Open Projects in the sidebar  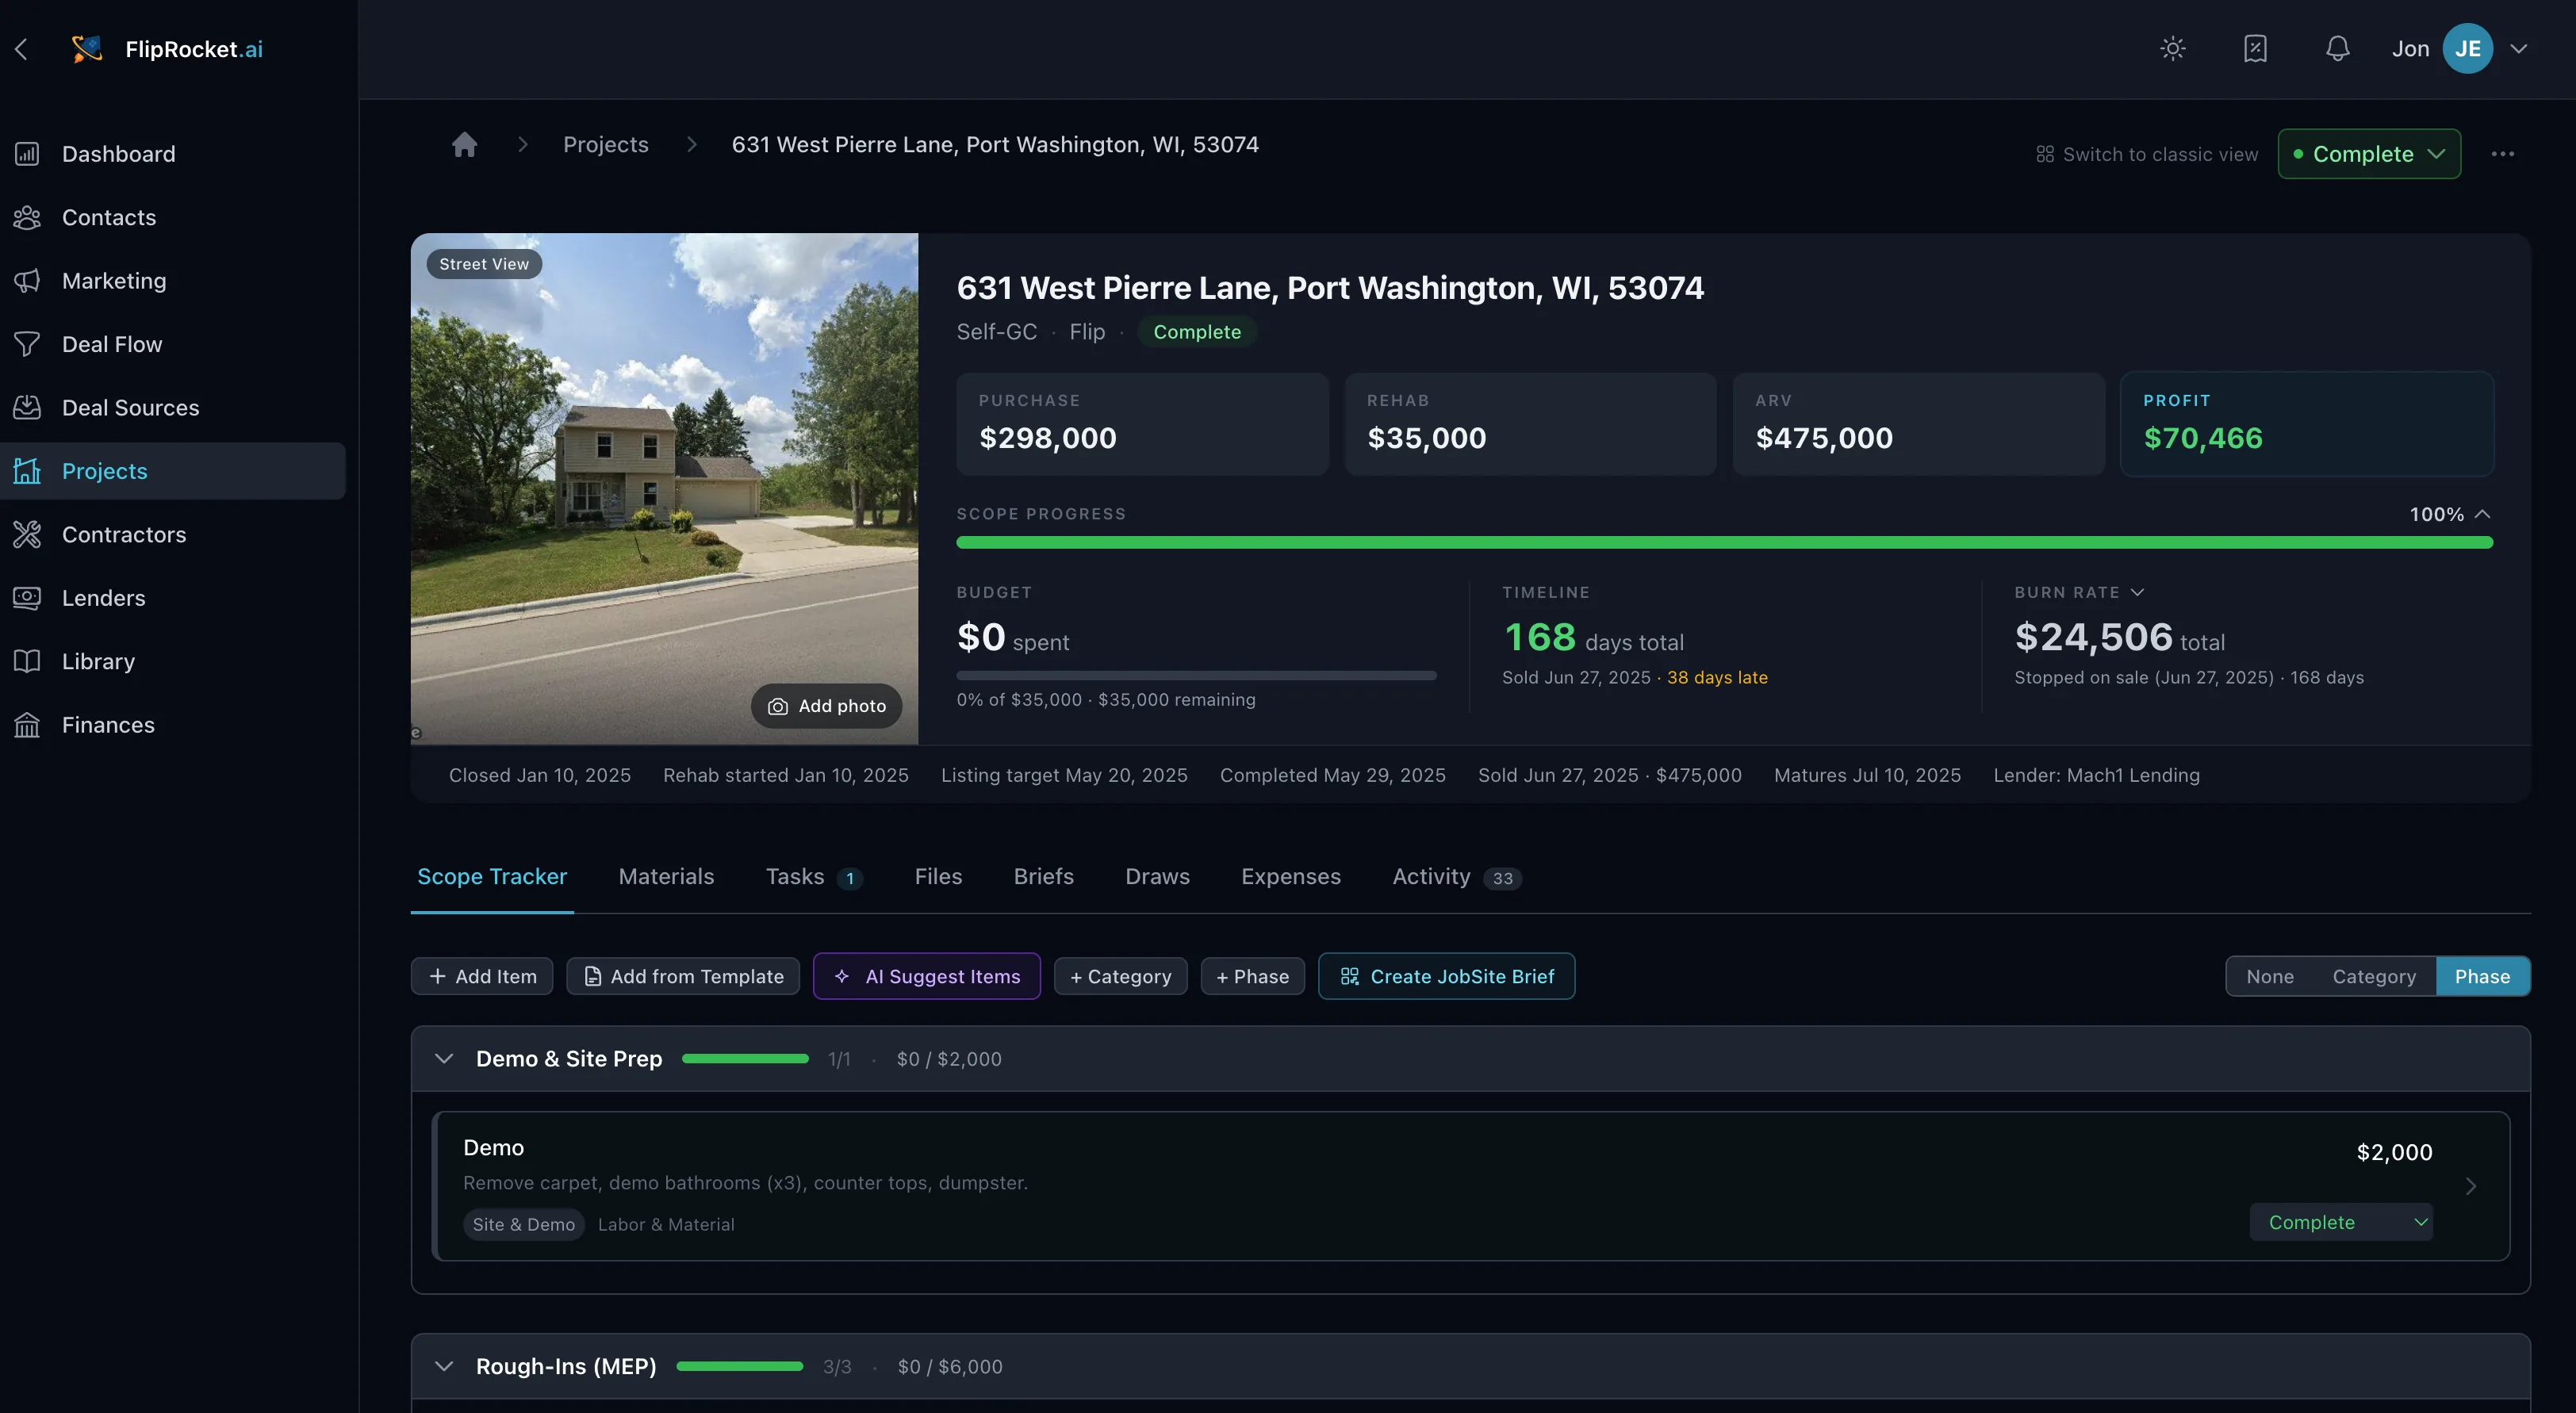[173, 471]
